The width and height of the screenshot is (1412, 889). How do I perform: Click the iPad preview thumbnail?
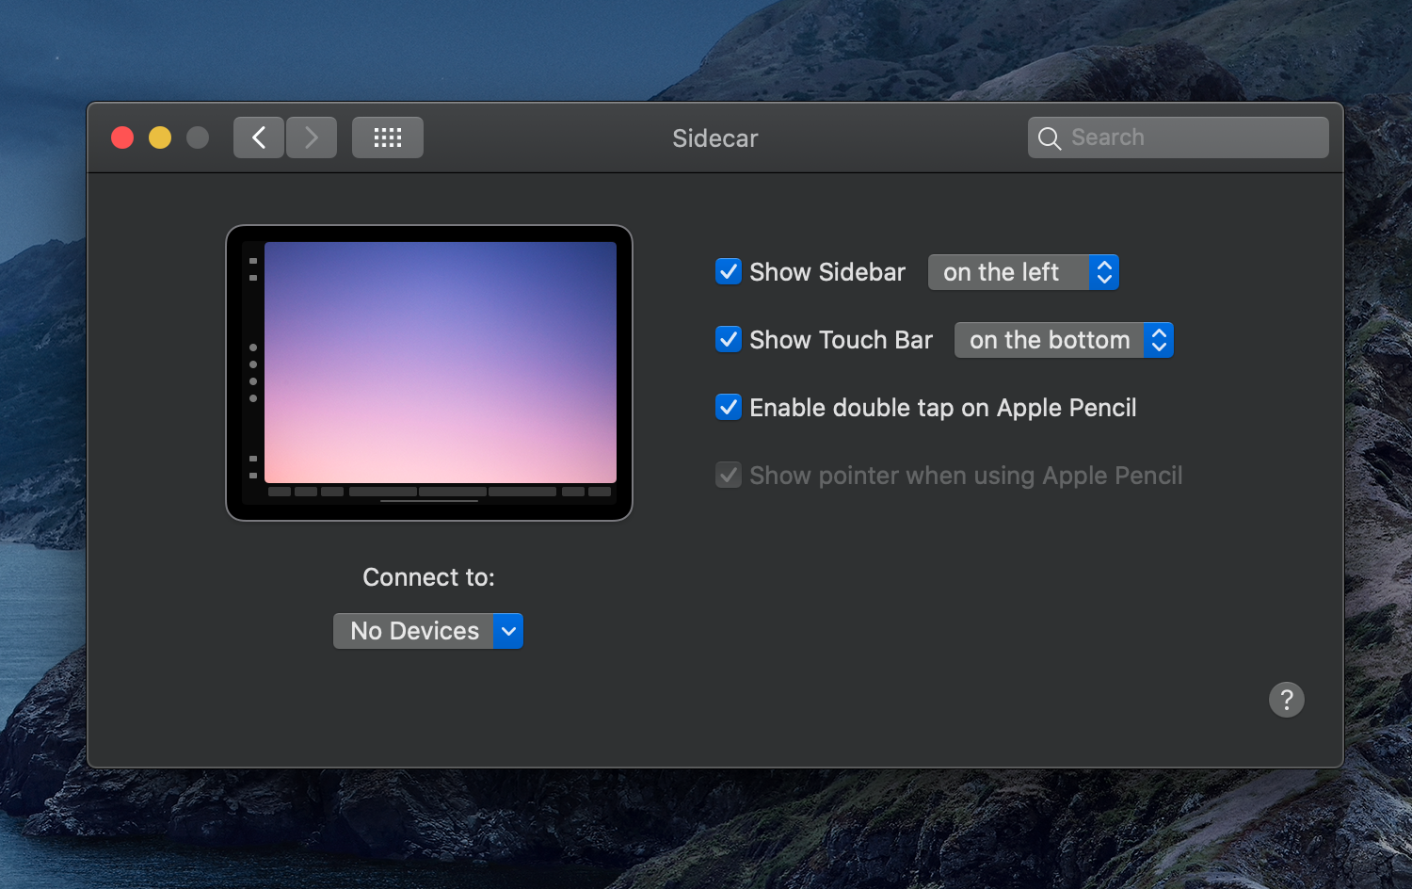[x=429, y=373]
